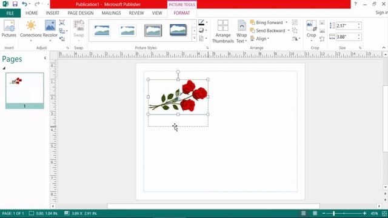This screenshot has height=218, width=388.
Task: Click the Fit crop icon
Action: click(322, 23)
